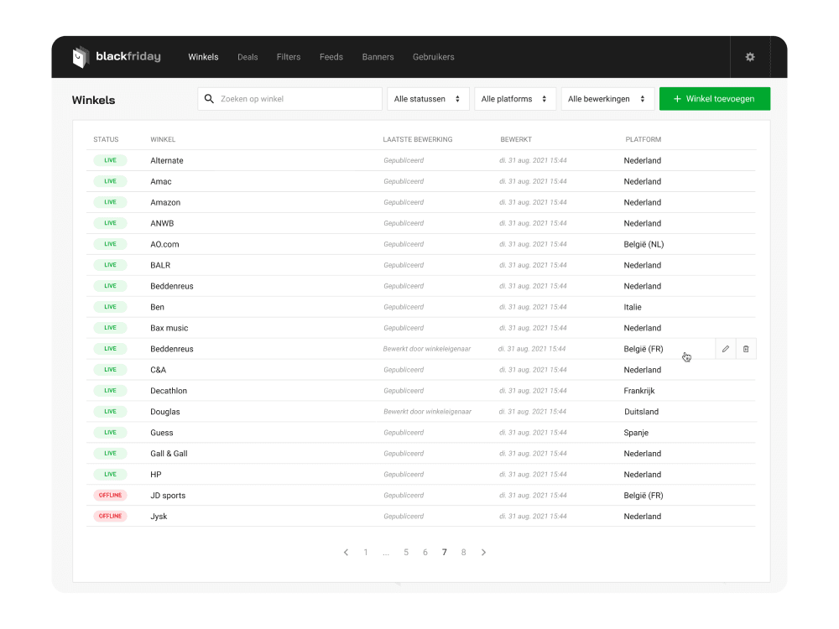Click the search magnifier icon

click(209, 99)
